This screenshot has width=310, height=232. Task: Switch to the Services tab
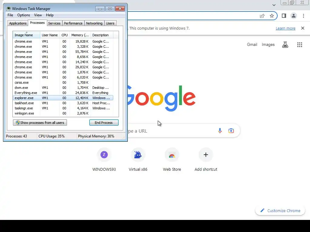pyautogui.click(x=54, y=23)
